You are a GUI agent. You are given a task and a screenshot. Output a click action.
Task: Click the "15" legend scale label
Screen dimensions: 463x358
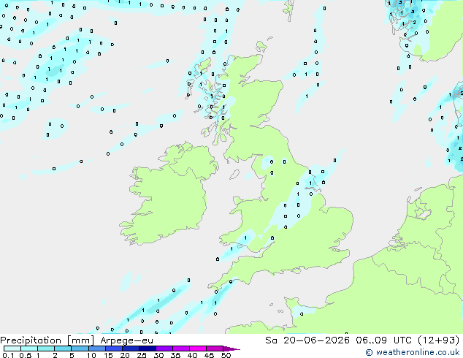[x=108, y=355]
